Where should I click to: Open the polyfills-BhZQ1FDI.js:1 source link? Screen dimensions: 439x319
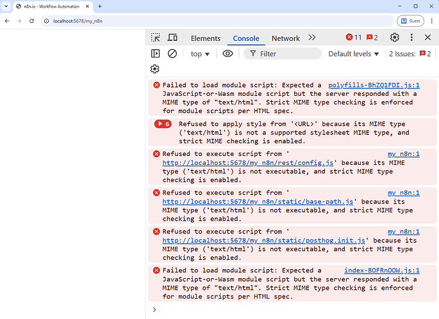coord(374,85)
